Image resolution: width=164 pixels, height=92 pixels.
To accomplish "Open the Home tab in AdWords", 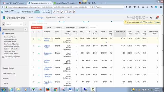I will pyautogui.click(x=31, y=18).
